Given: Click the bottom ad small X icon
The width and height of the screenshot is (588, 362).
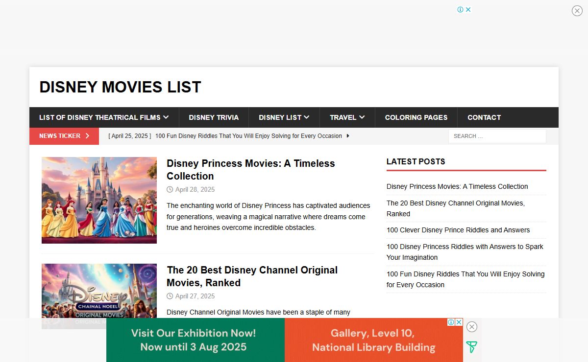Looking at the screenshot, I should 459,322.
